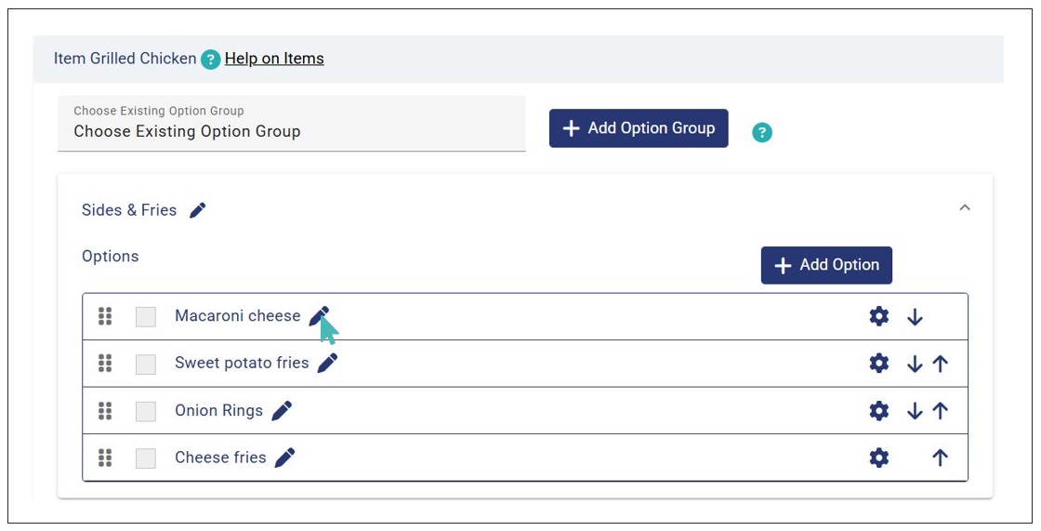Grab the drag handle for Onion Rings
1041x531 pixels.
coord(105,410)
